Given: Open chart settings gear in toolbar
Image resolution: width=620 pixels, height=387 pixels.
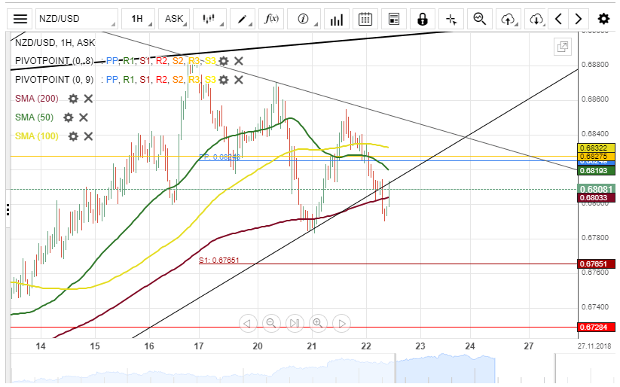Looking at the screenshot, I should (603, 19).
